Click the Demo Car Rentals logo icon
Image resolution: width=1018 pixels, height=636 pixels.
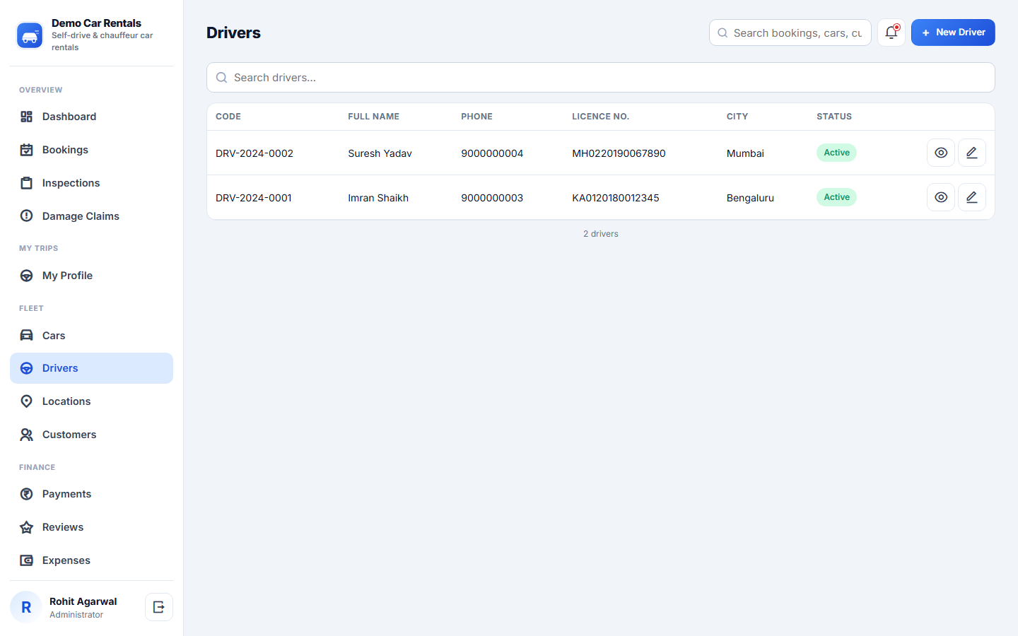click(30, 35)
